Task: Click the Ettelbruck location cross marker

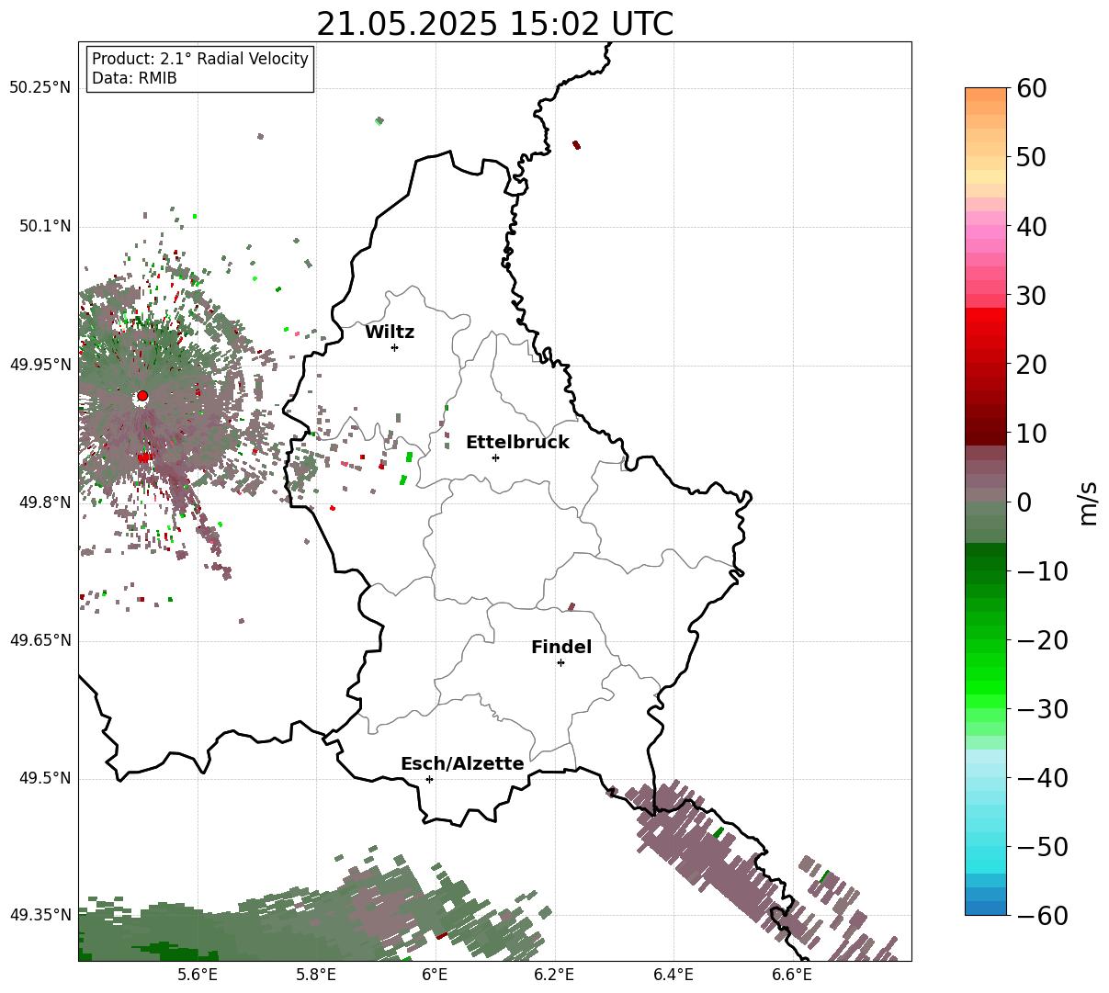Action: (x=495, y=457)
